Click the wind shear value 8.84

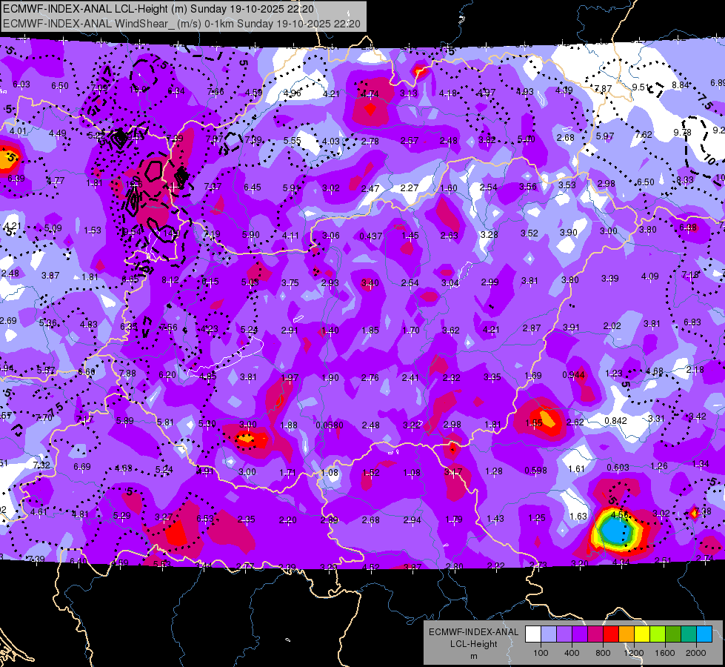pyautogui.click(x=681, y=84)
